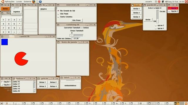The height and width of the screenshot is (105, 188).
Task: Click the vertical Escala slider in pack2
Action: (158, 17)
